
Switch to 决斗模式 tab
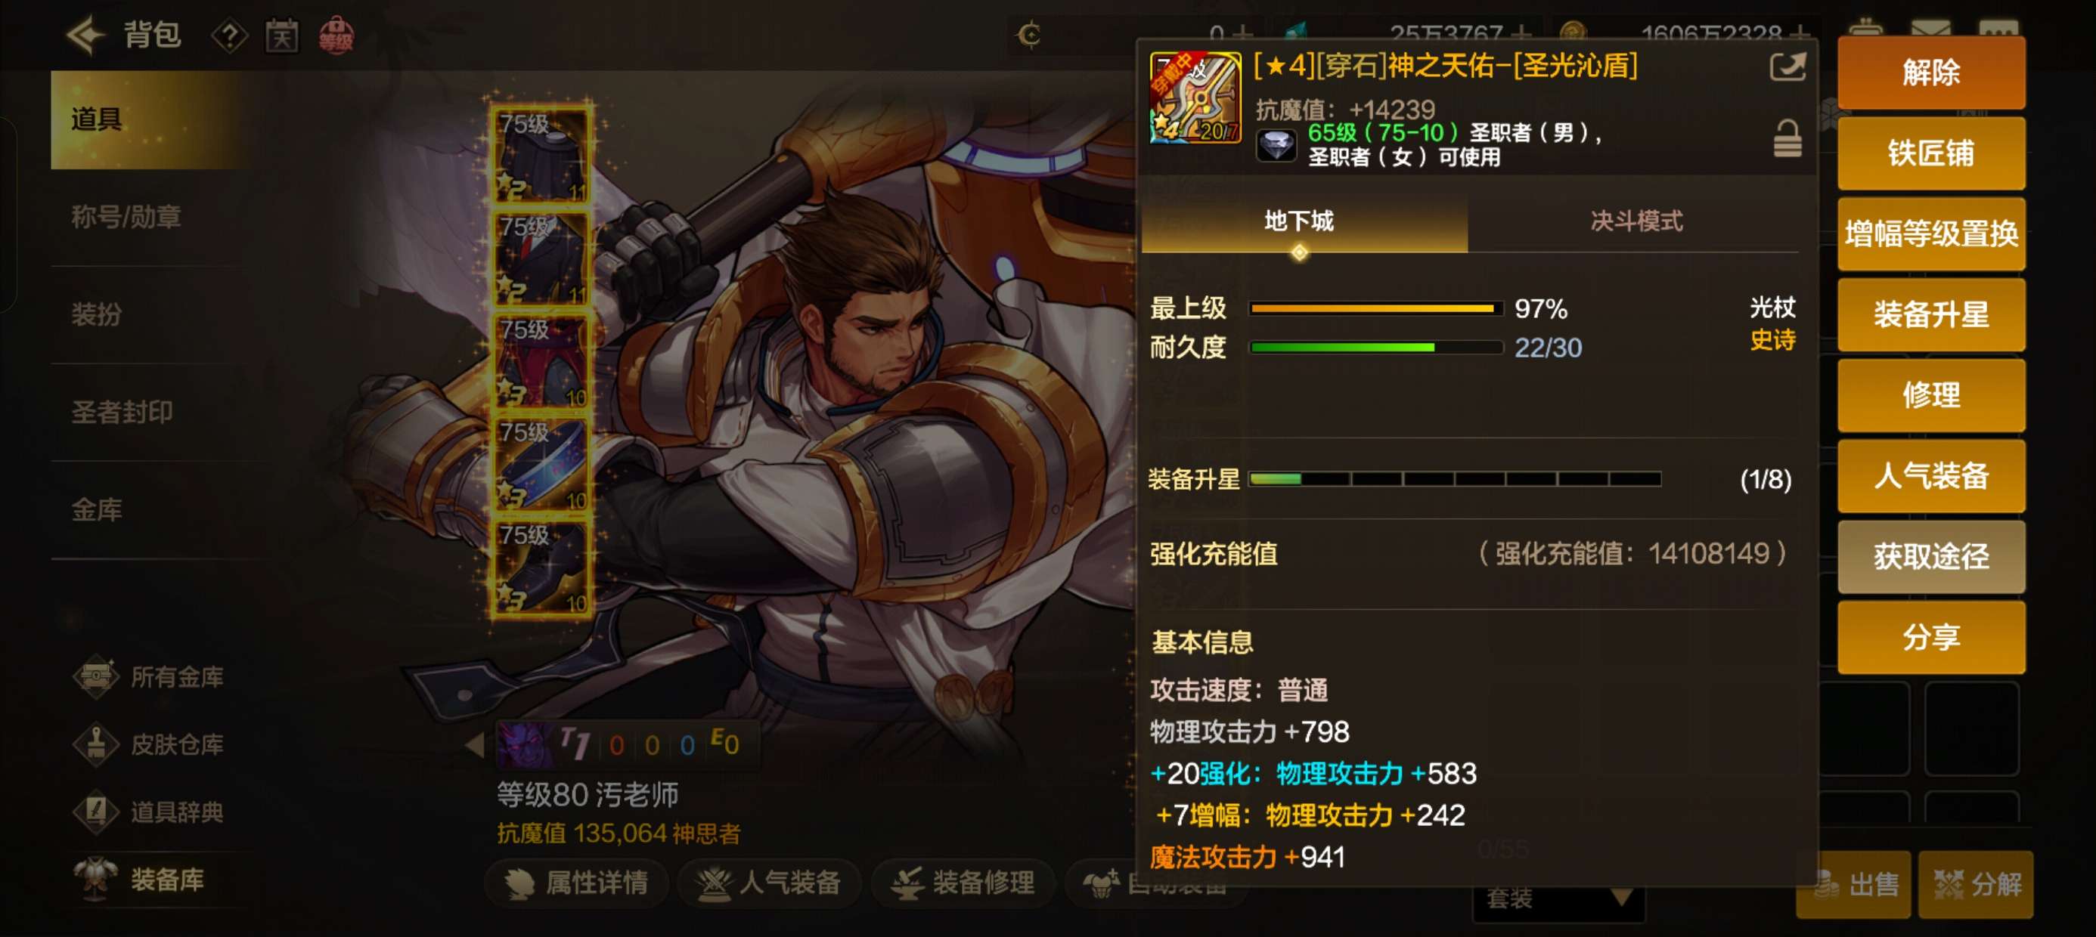(1636, 221)
